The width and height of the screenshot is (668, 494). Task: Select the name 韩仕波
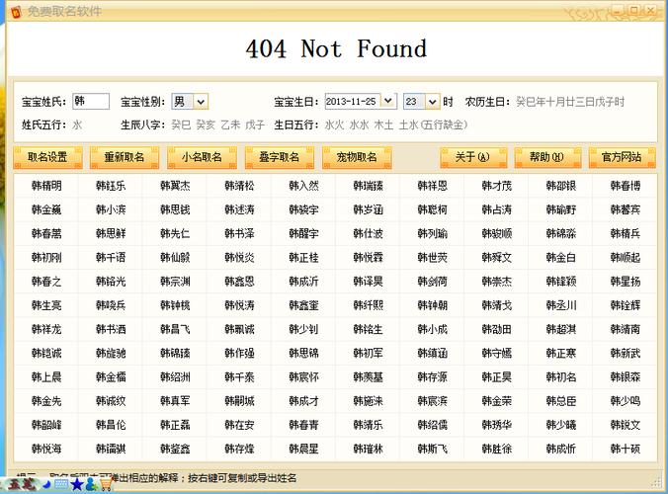[x=368, y=233]
